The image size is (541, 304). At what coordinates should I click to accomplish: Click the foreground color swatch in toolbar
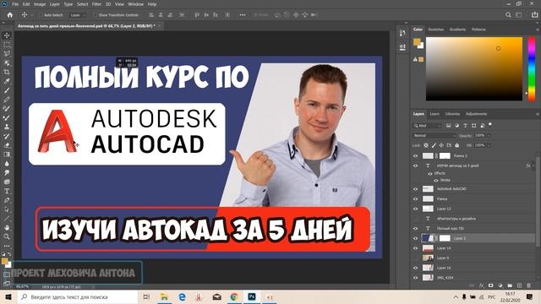coord(4,262)
